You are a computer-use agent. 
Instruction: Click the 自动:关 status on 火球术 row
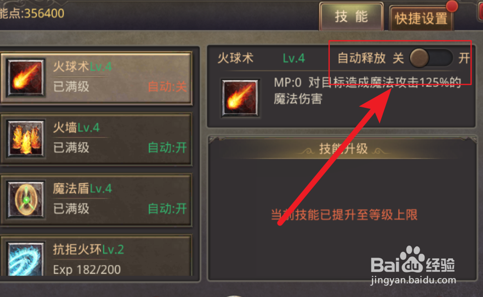167,86
